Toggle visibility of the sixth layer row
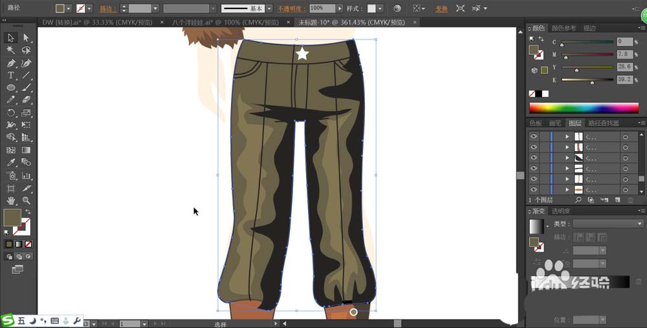 (534, 190)
